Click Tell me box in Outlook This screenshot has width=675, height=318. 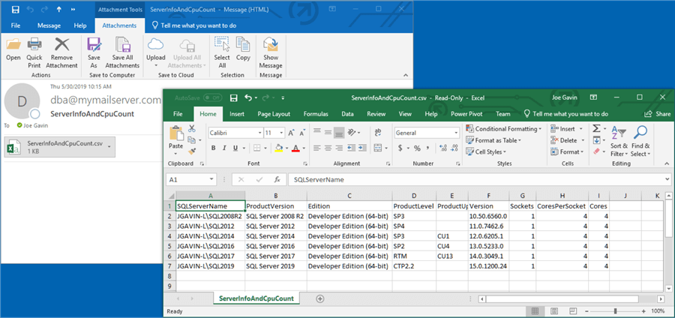point(194,25)
